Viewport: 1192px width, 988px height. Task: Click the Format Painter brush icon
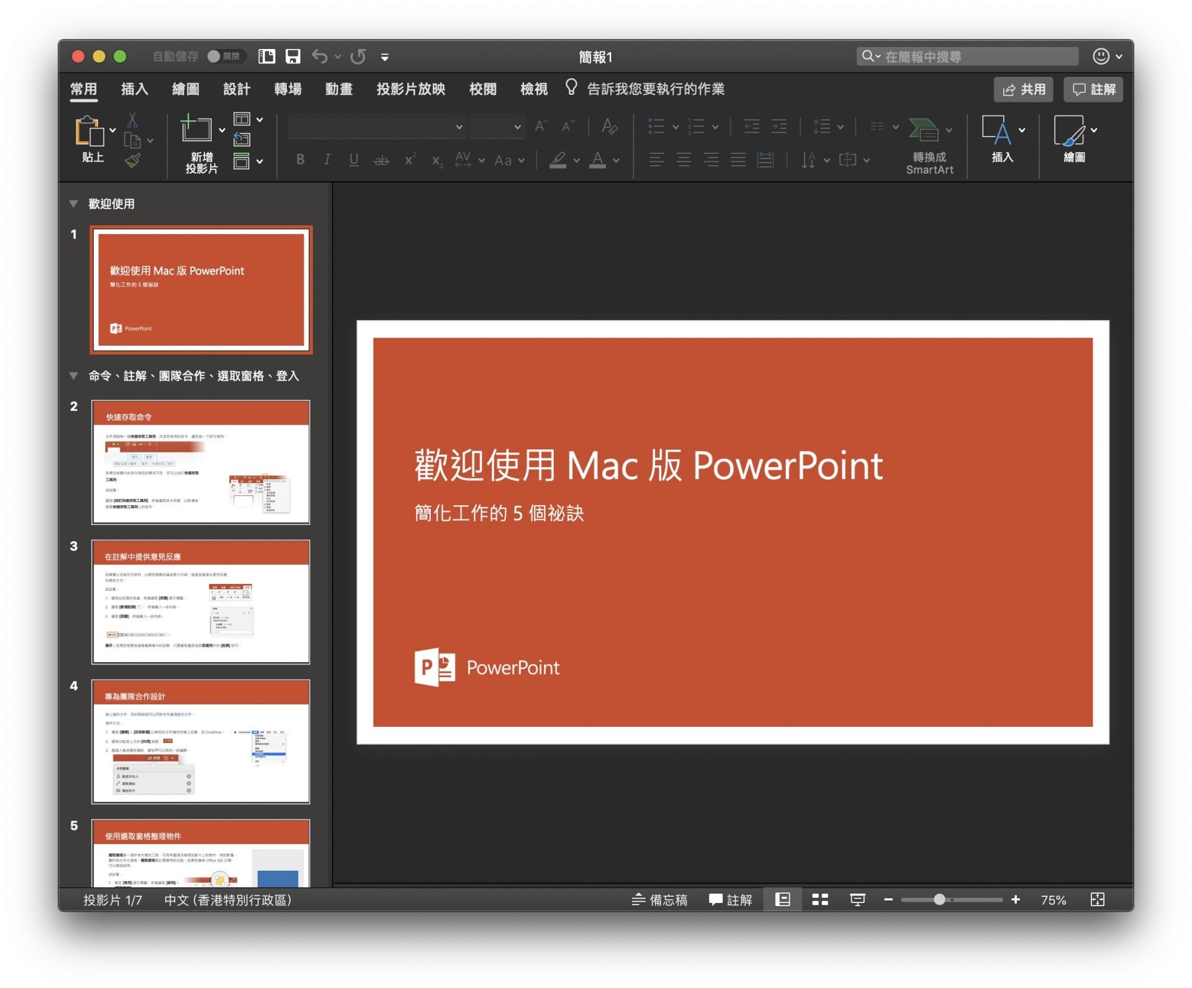coord(132,161)
